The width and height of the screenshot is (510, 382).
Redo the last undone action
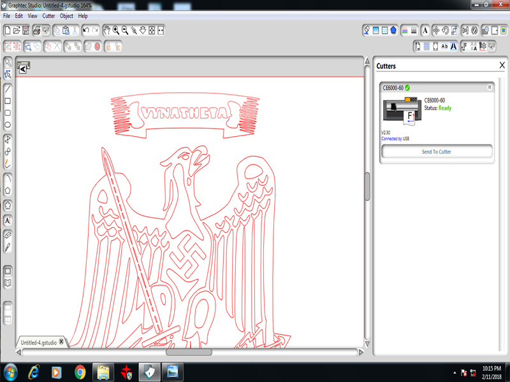coord(95,31)
